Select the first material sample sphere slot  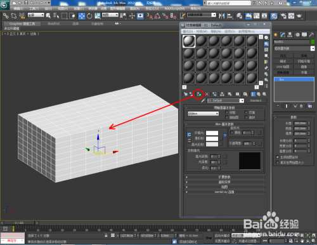pos(189,41)
